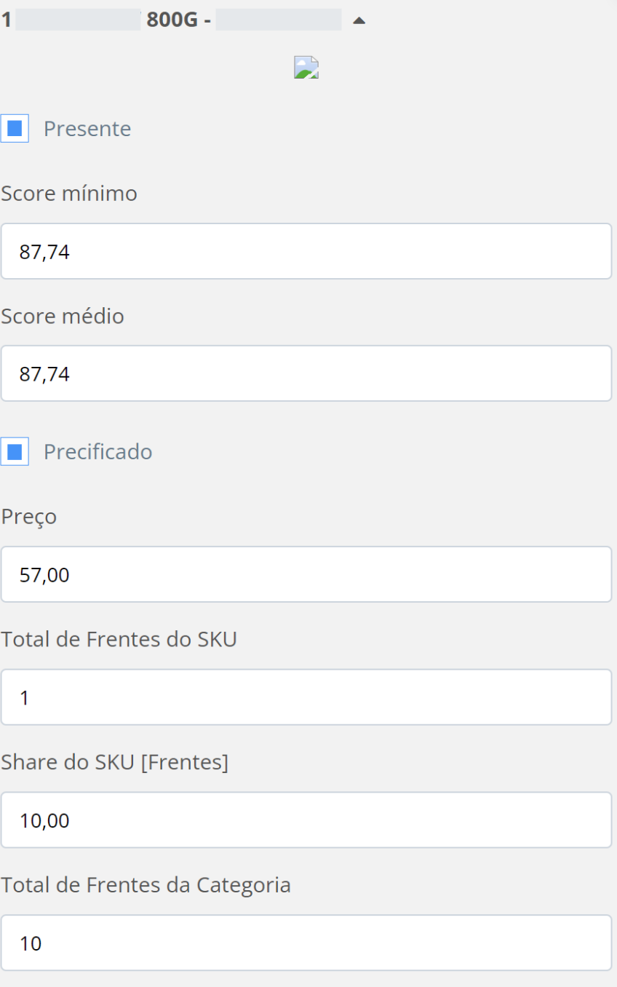Image resolution: width=617 pixels, height=987 pixels.
Task: Click the Presente checkbox label text
Action: tap(87, 129)
